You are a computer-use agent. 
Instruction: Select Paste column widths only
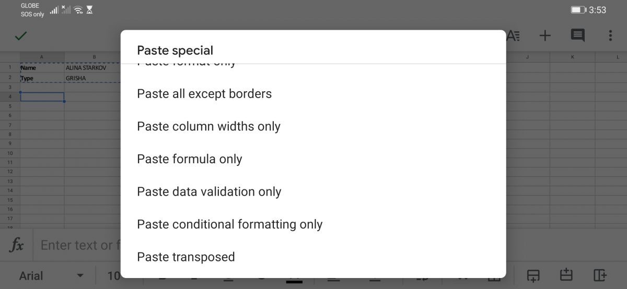click(208, 127)
